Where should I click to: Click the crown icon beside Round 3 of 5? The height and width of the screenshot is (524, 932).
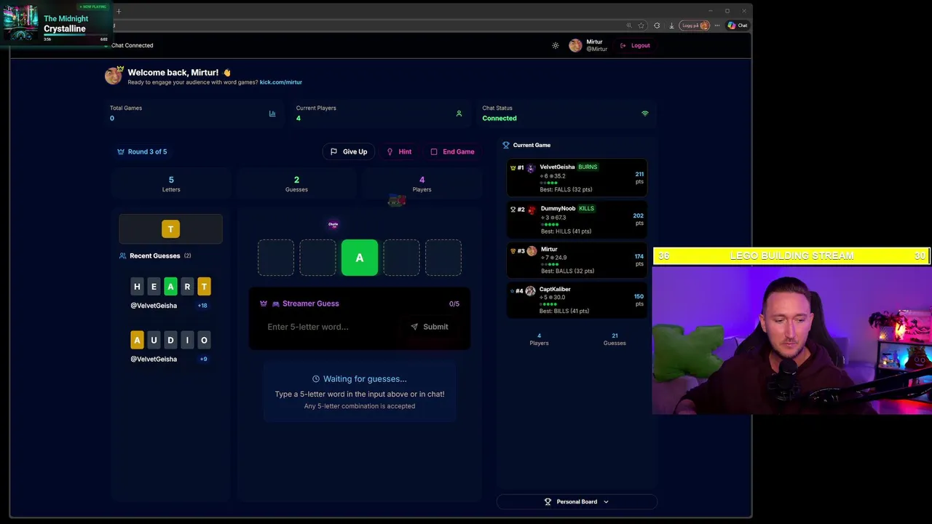121,151
